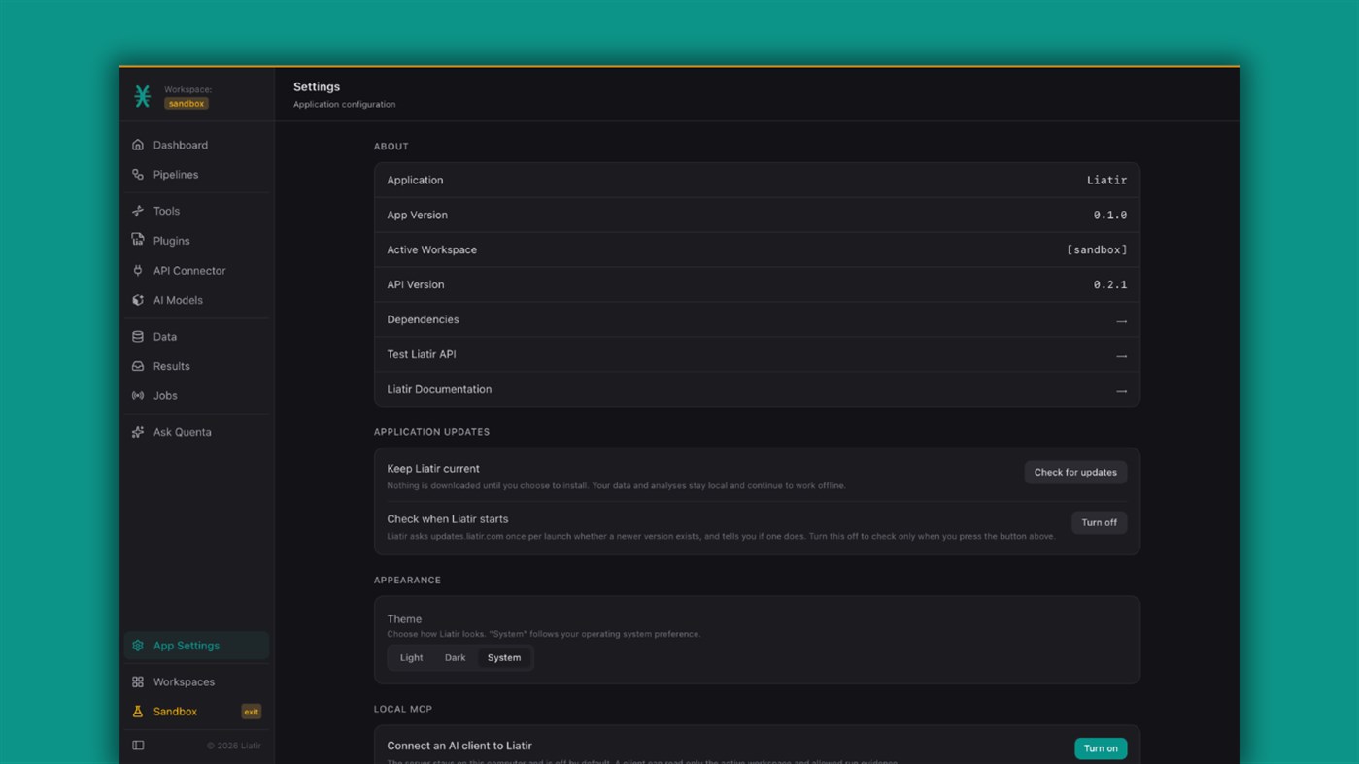Screen dimensions: 1359x764
Task: Open the Dashboard menu item
Action: pos(196,145)
